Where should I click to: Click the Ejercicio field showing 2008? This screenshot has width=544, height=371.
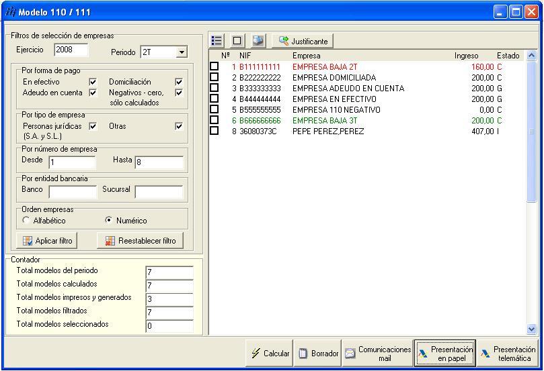coord(71,50)
